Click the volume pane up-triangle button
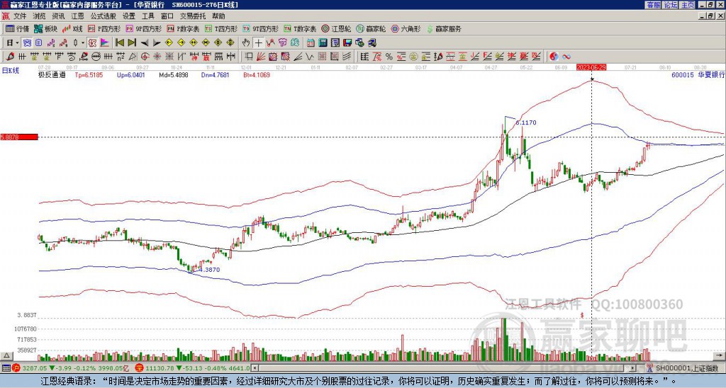Viewport: 726px width, 388px height. (6, 355)
